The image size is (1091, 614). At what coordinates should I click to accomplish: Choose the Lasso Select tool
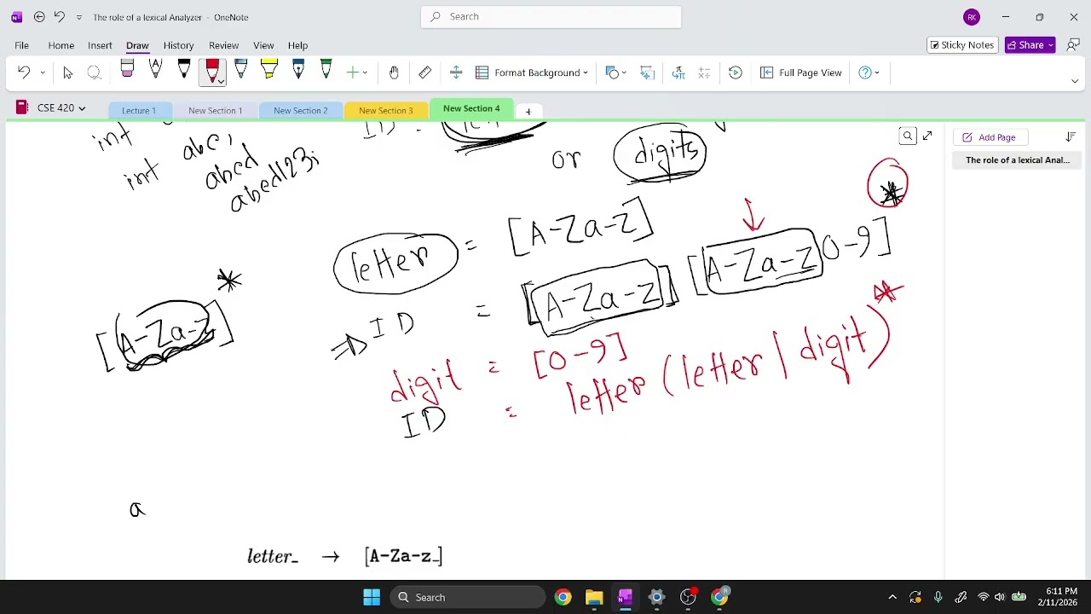(x=95, y=72)
